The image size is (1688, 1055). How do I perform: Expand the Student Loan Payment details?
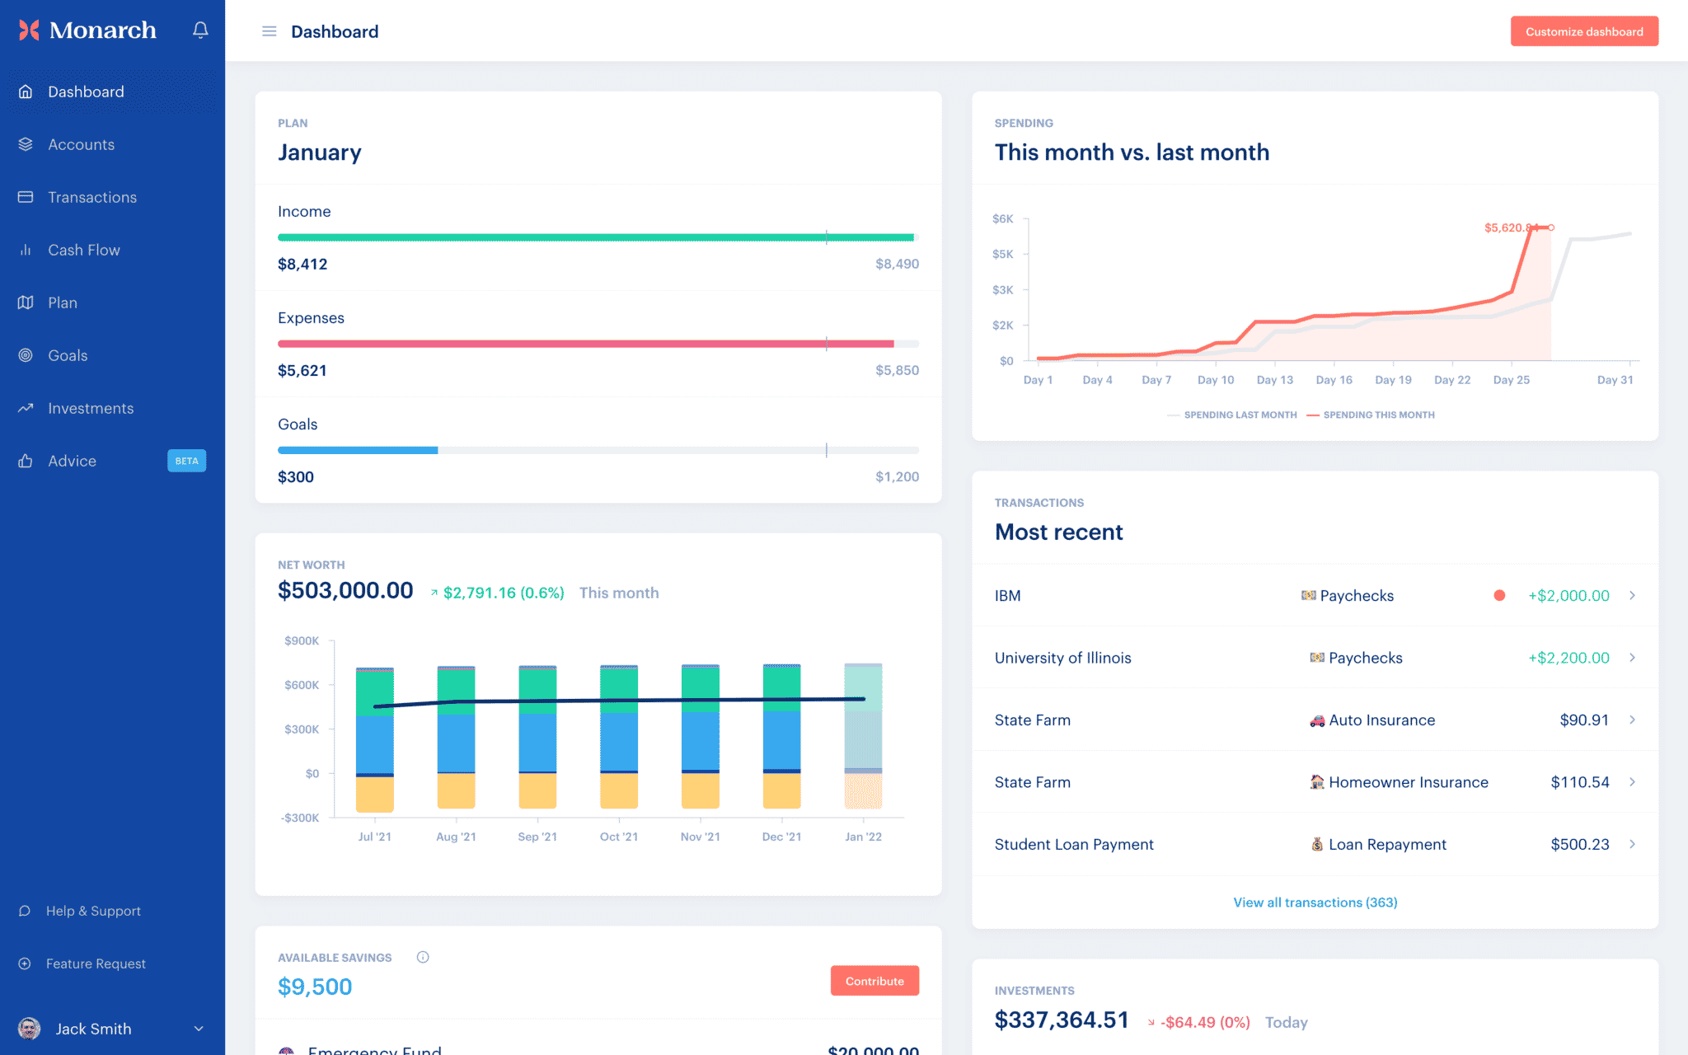pos(1633,844)
